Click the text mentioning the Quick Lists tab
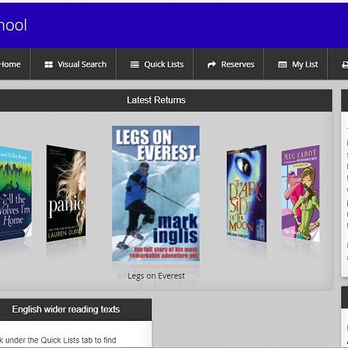This screenshot has height=348, width=348. (x=58, y=340)
